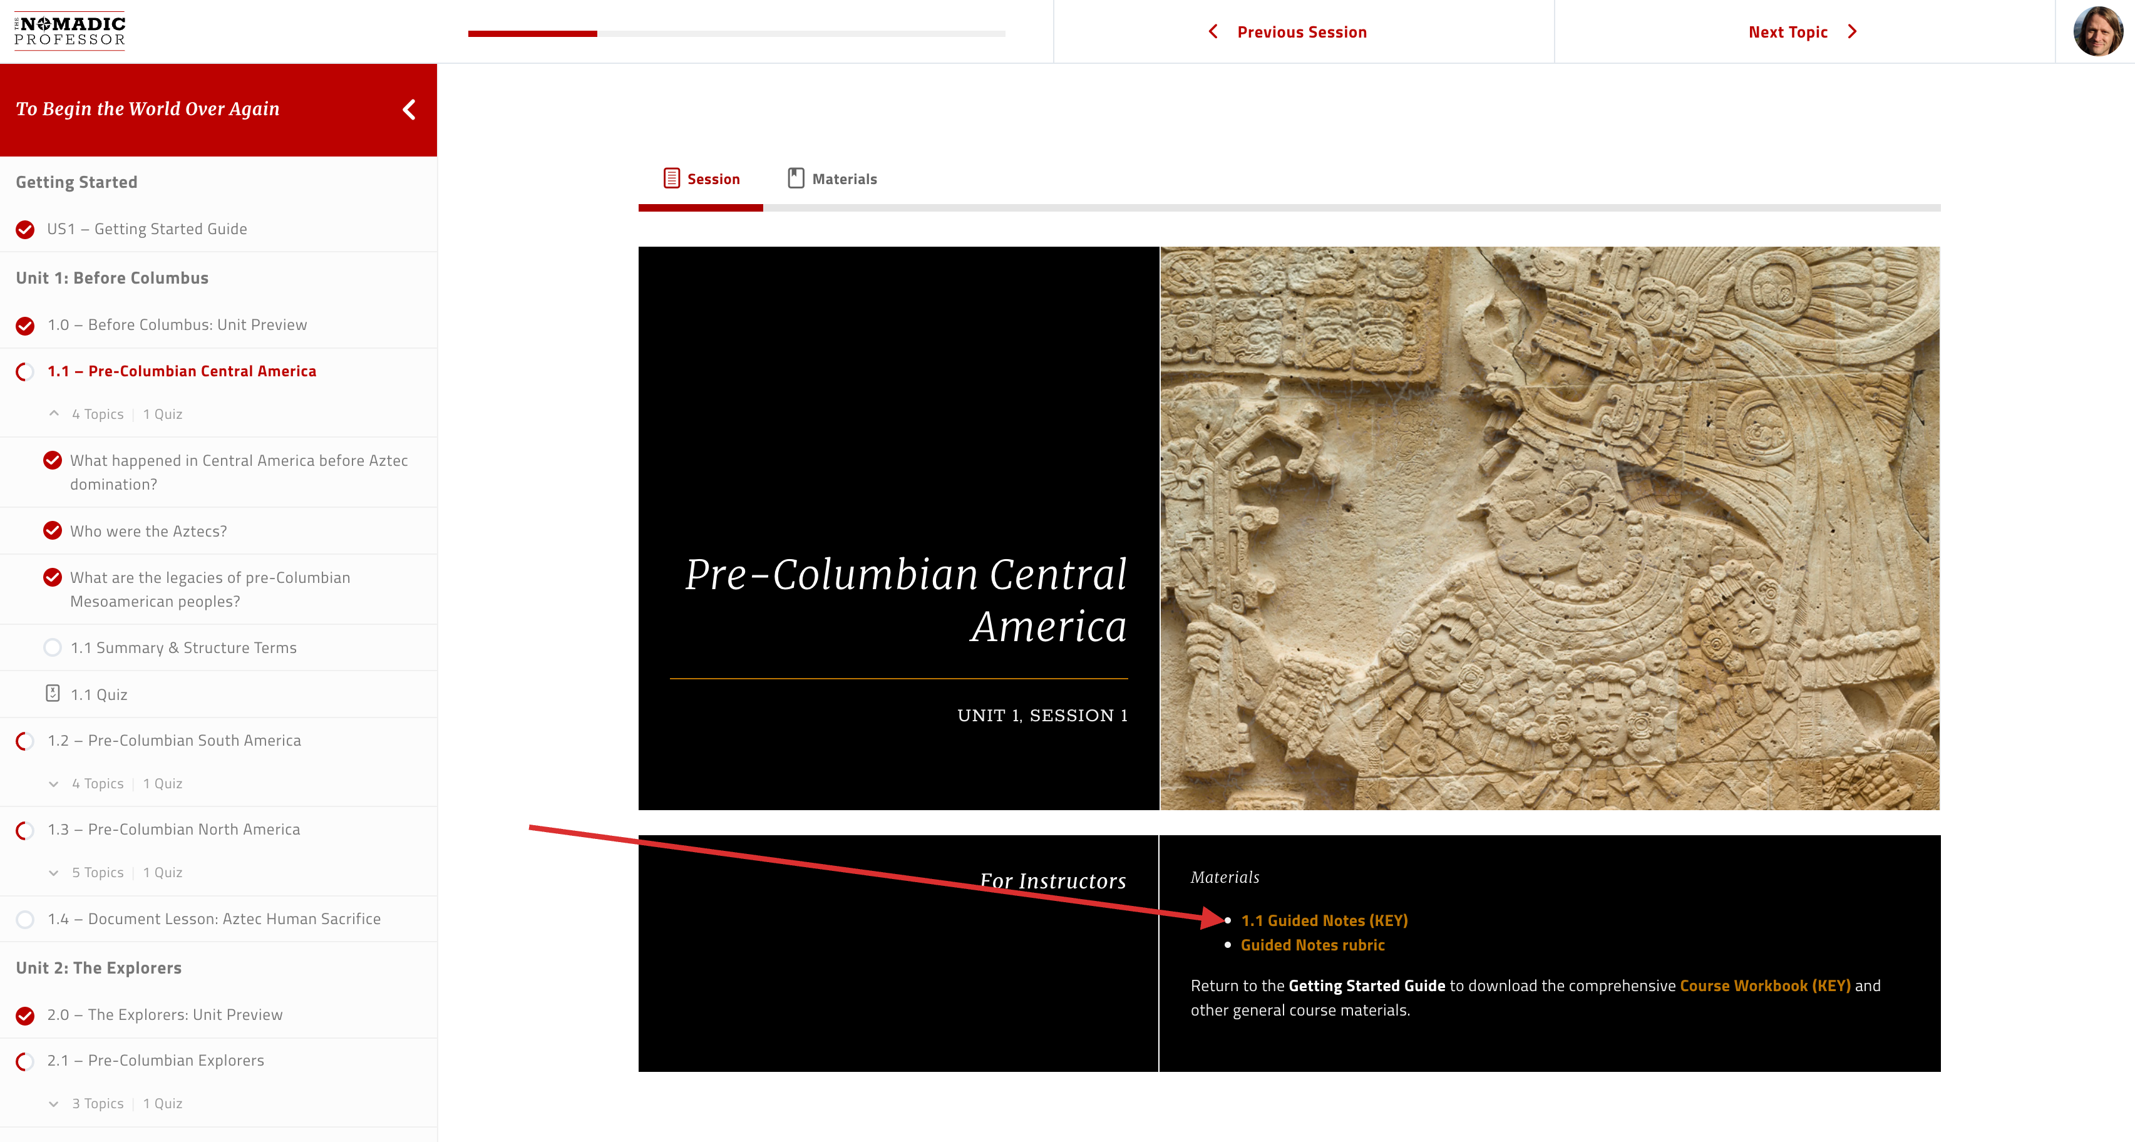
Task: Click the Mayan stone carving image
Action: tap(1550, 528)
